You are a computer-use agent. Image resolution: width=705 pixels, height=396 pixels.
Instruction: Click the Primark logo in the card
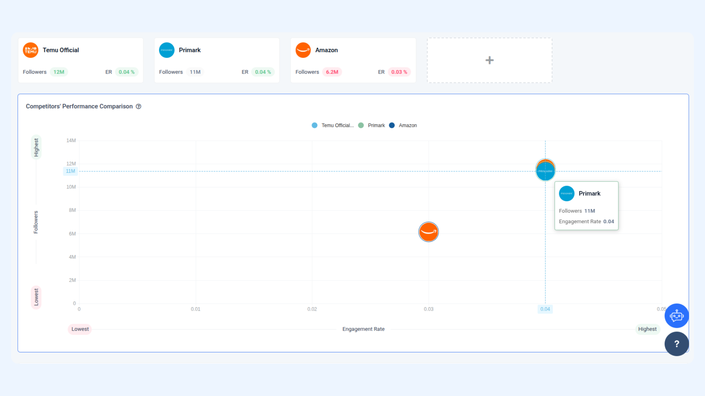tap(167, 50)
